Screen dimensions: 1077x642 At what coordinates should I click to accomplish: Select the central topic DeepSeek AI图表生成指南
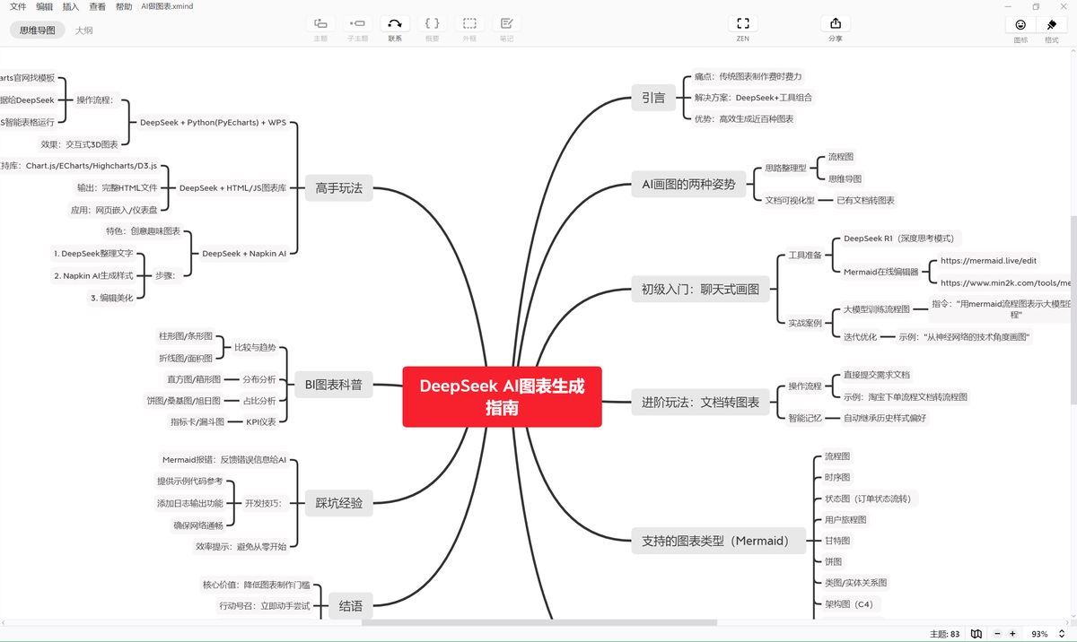point(503,397)
